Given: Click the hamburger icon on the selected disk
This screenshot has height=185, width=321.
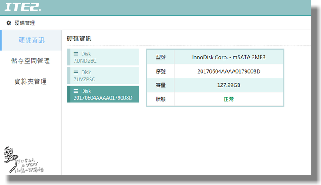Looking at the screenshot, I should (75, 91).
